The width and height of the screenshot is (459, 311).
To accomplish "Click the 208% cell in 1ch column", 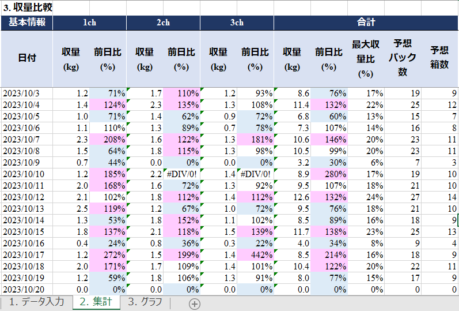I will coord(108,140).
